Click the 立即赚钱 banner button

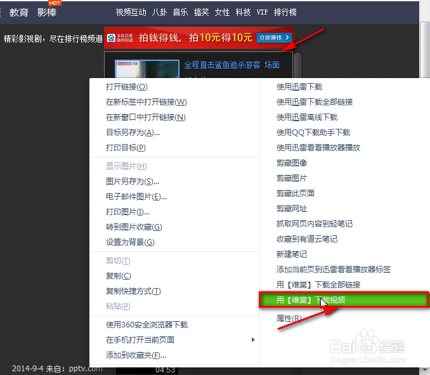coord(274,37)
